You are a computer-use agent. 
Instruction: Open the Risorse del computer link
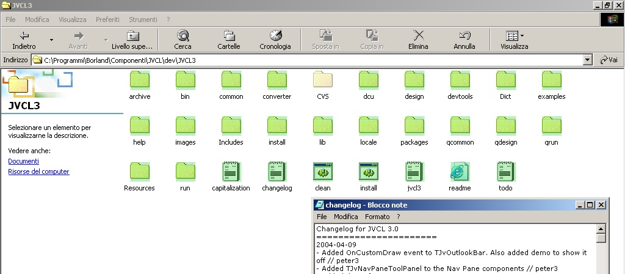point(38,171)
